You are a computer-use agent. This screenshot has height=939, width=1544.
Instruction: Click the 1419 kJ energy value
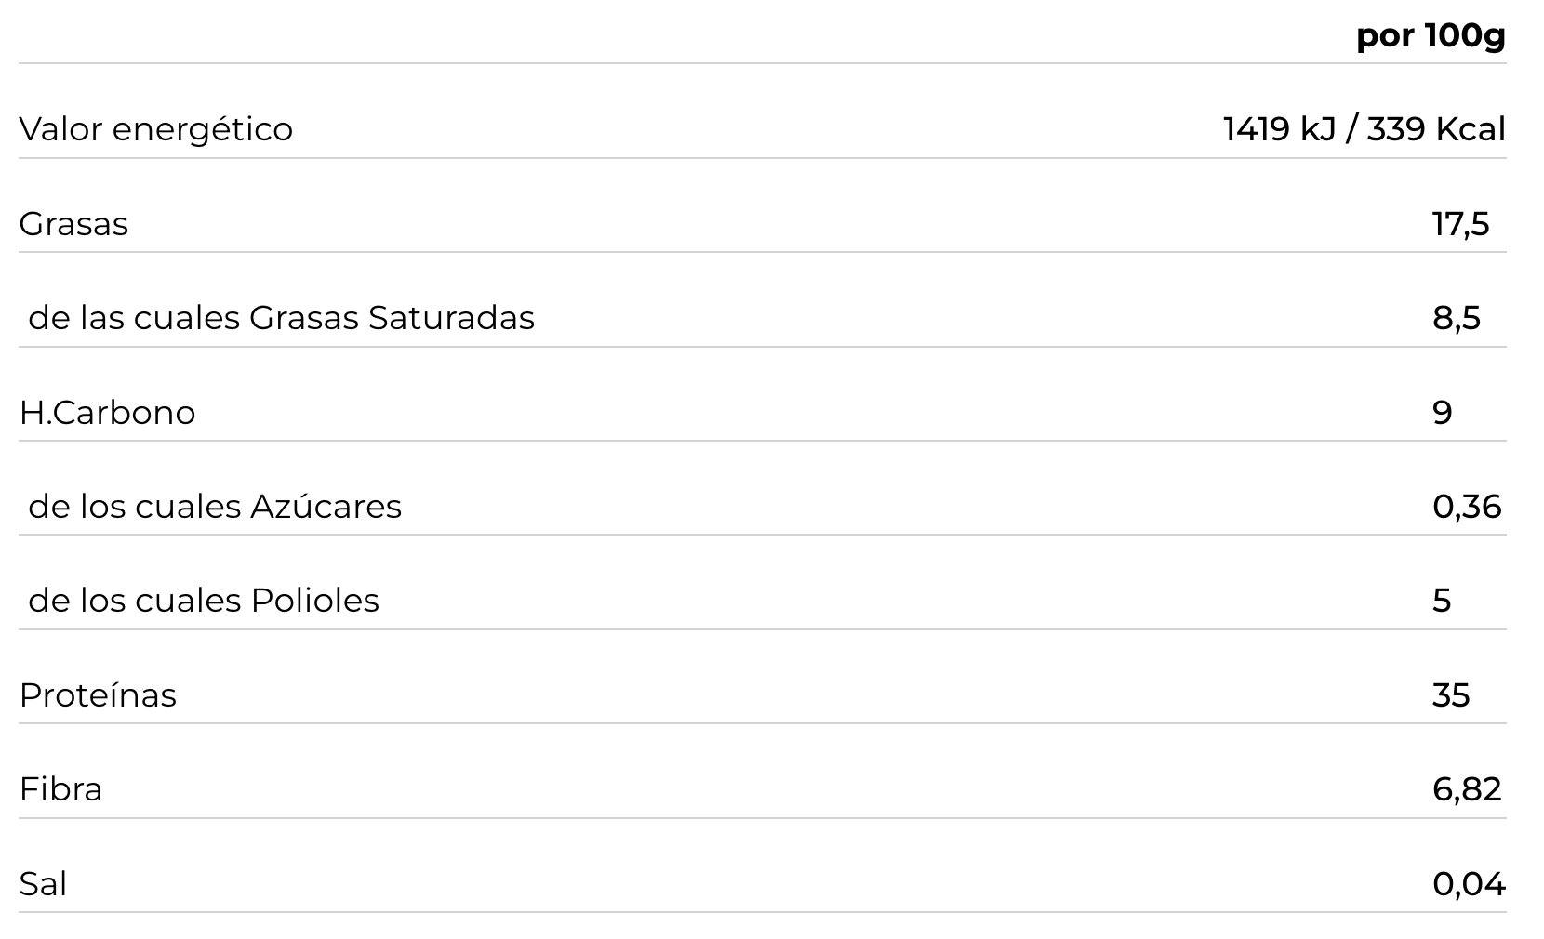(1278, 129)
